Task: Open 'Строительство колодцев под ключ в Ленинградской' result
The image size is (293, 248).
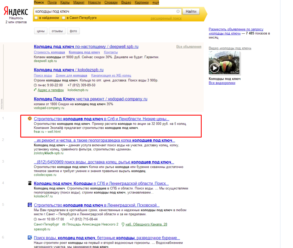Action: pyautogui.click(x=97, y=205)
